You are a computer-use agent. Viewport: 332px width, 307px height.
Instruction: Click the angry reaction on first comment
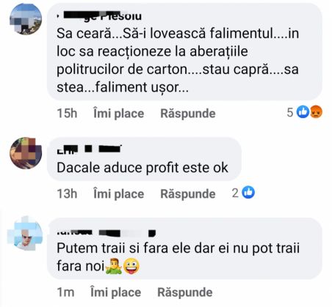[316, 112]
